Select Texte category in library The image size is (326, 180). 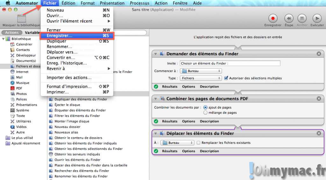[x=20, y=116]
